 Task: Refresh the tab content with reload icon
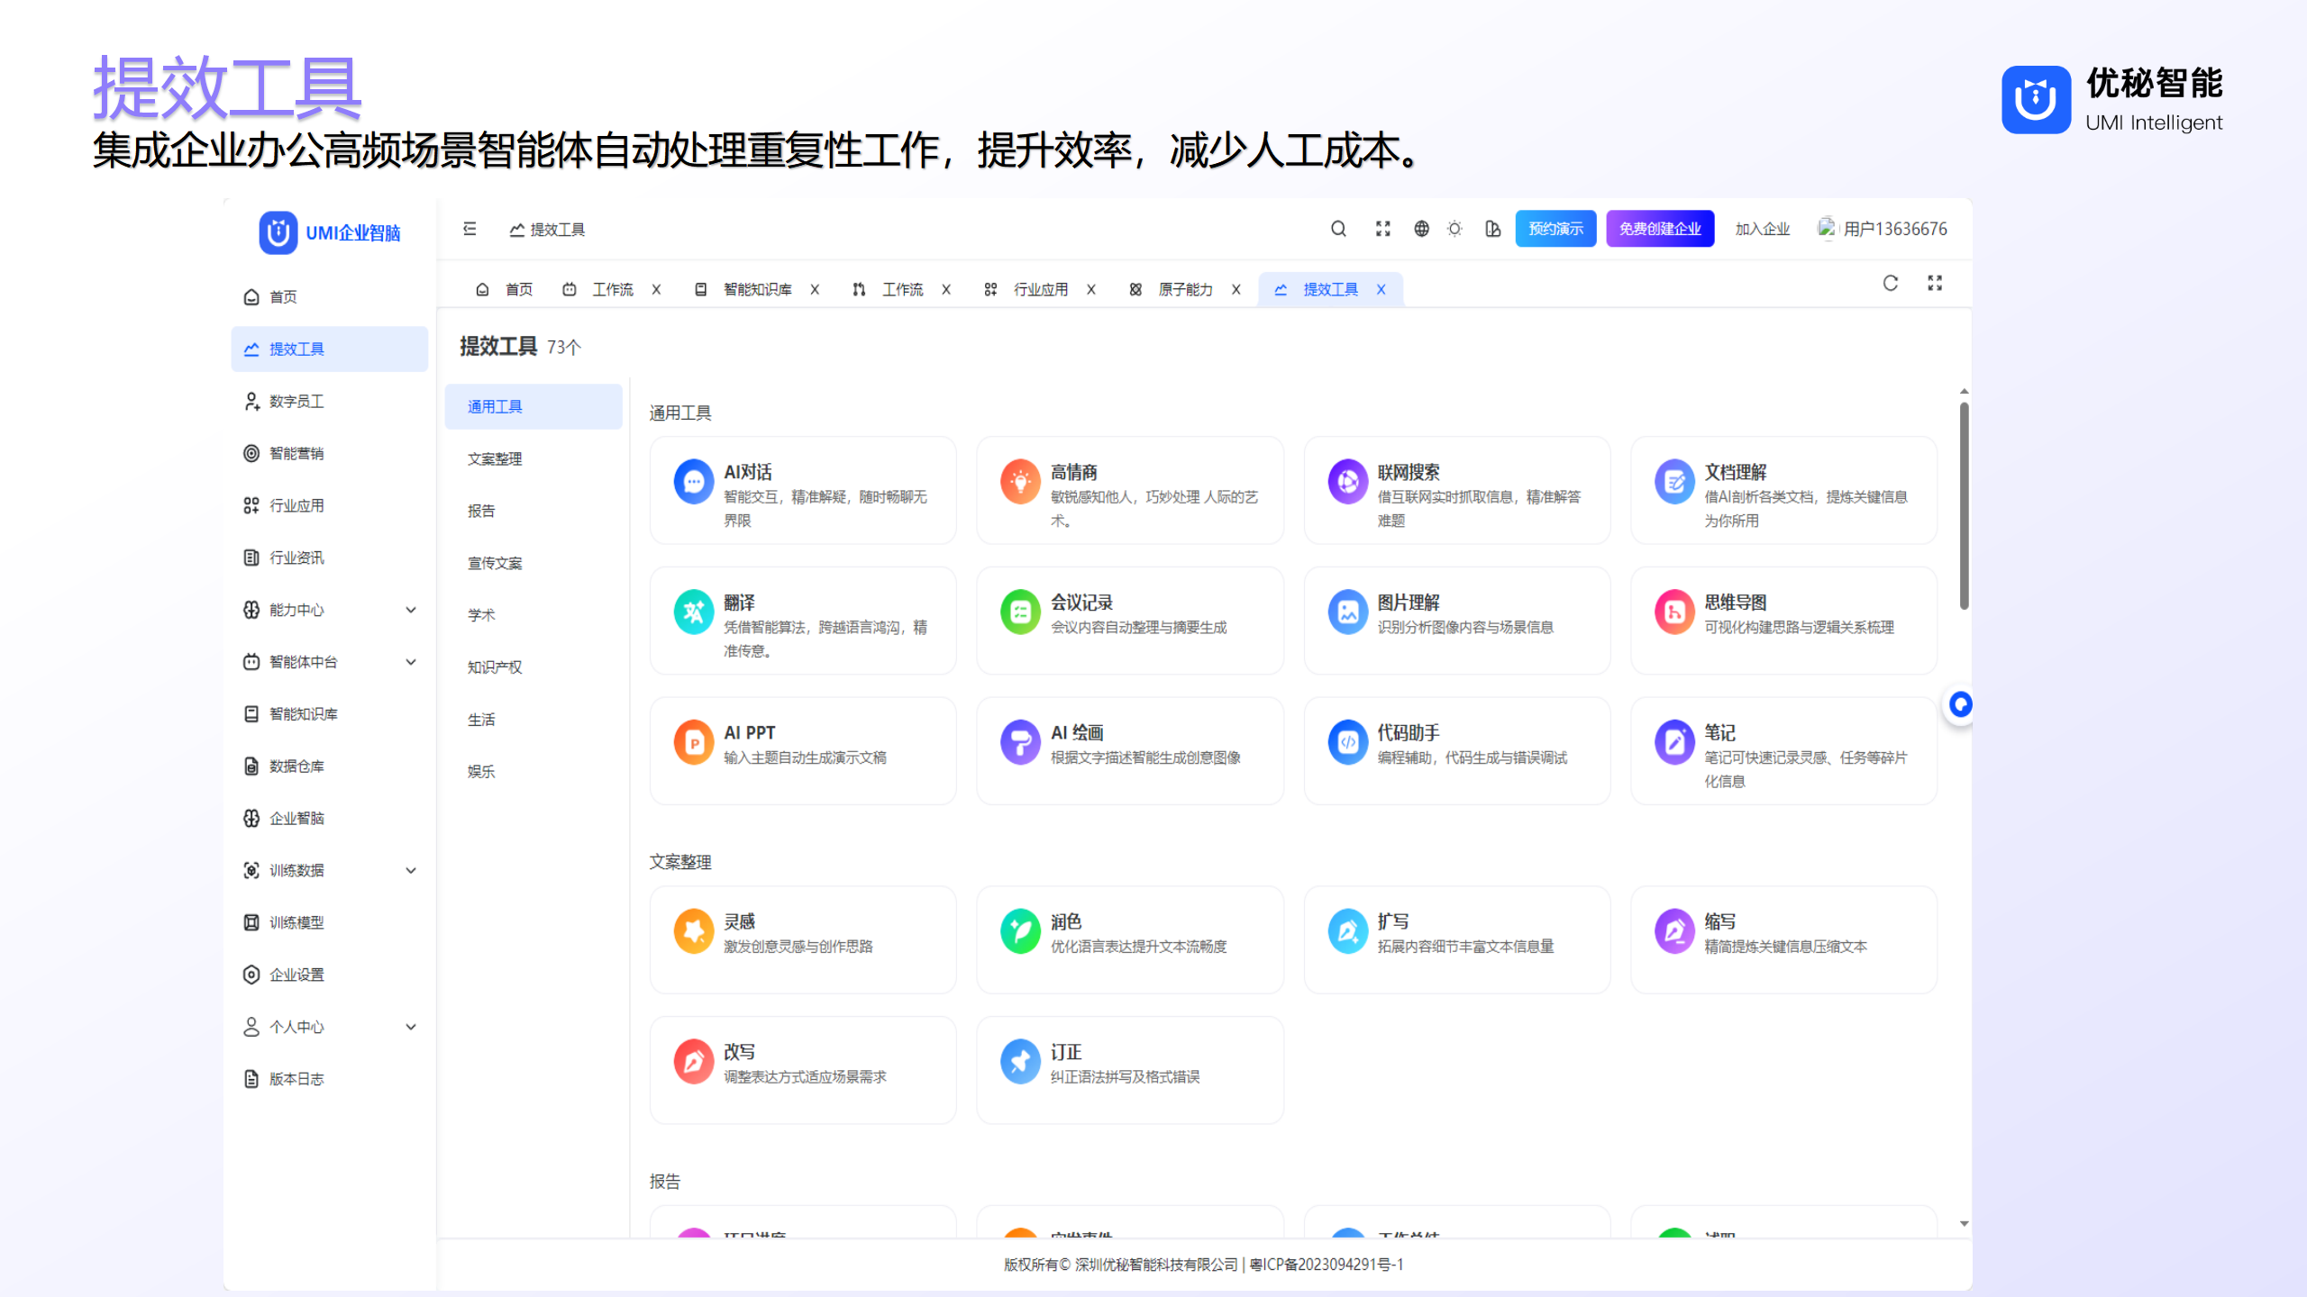click(1889, 284)
